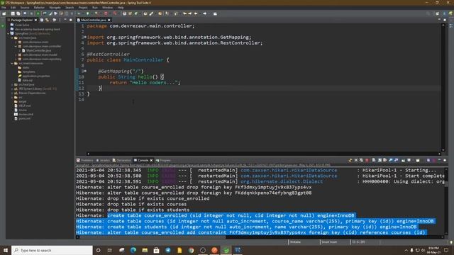Open Microsoft Edge from taskbar

click(x=133, y=250)
